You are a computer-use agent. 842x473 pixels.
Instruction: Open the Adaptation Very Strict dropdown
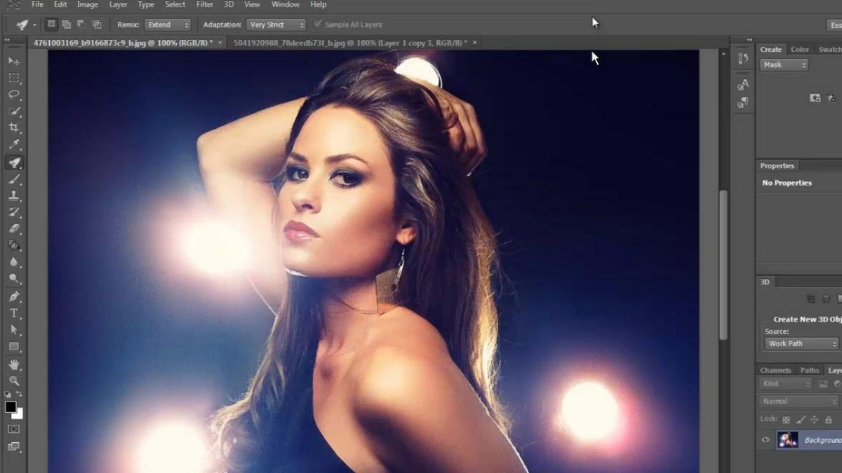coord(276,25)
